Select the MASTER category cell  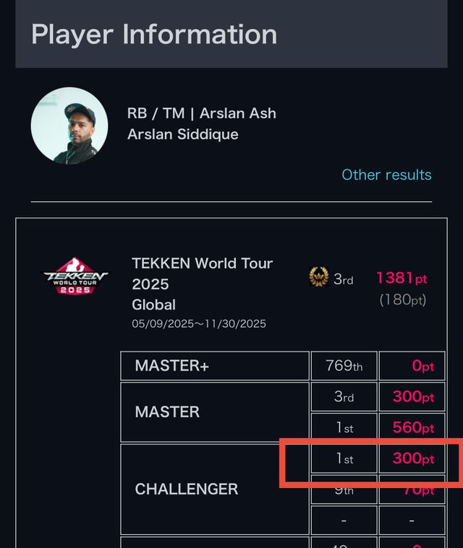coord(215,412)
